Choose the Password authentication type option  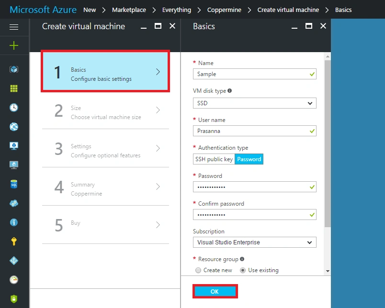(x=249, y=159)
